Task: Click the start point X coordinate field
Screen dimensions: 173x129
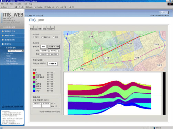Action: click(44, 51)
